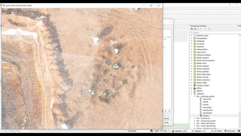Image resolution: width=241 pixels, height=136 pixels.
Task: Click the Rotation spinner arrows
Action: click(x=212, y=131)
